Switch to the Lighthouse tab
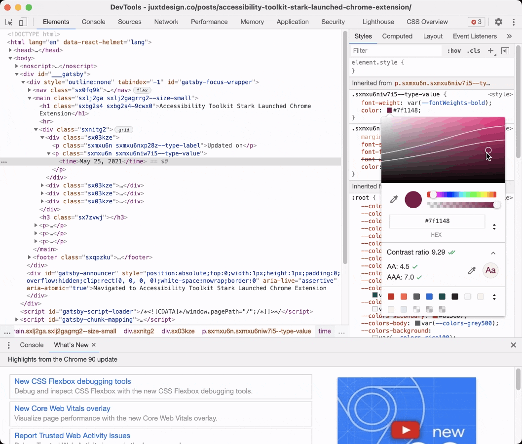522x444 pixels. click(378, 22)
